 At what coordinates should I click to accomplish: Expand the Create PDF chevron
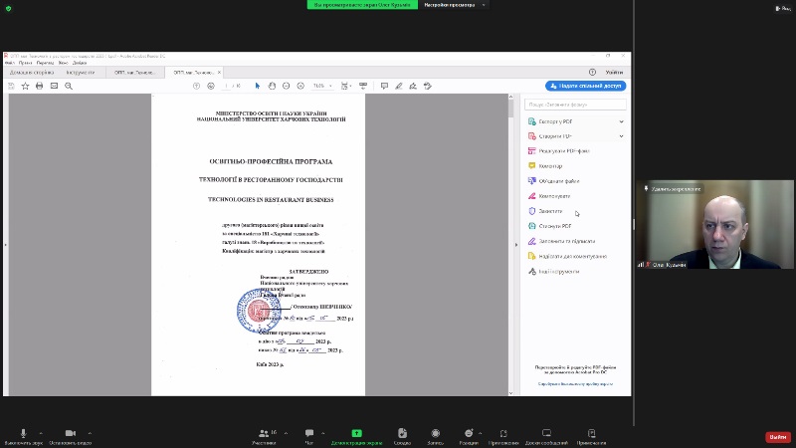coord(622,135)
